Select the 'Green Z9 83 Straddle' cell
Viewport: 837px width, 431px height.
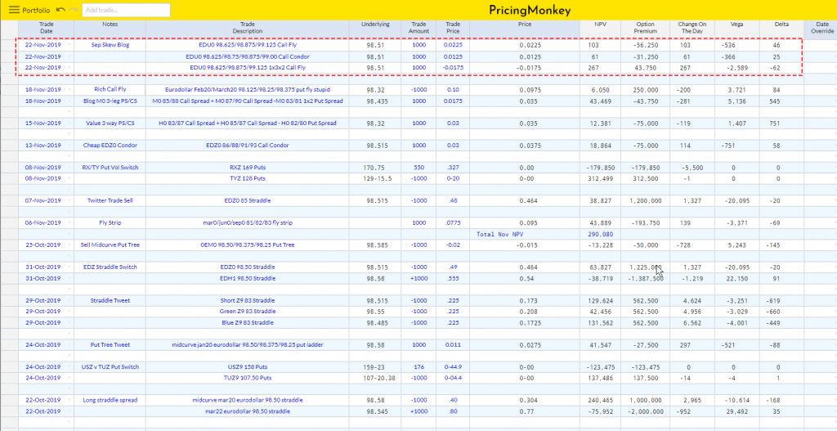coord(247,312)
